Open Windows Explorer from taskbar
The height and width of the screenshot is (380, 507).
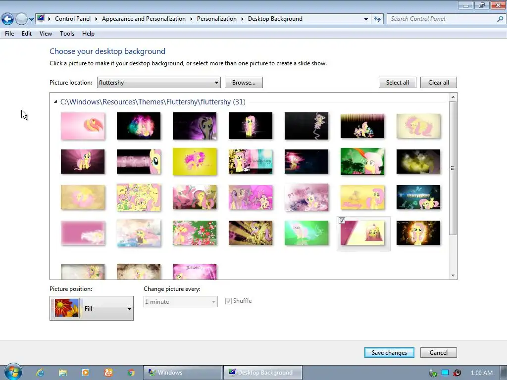point(63,373)
